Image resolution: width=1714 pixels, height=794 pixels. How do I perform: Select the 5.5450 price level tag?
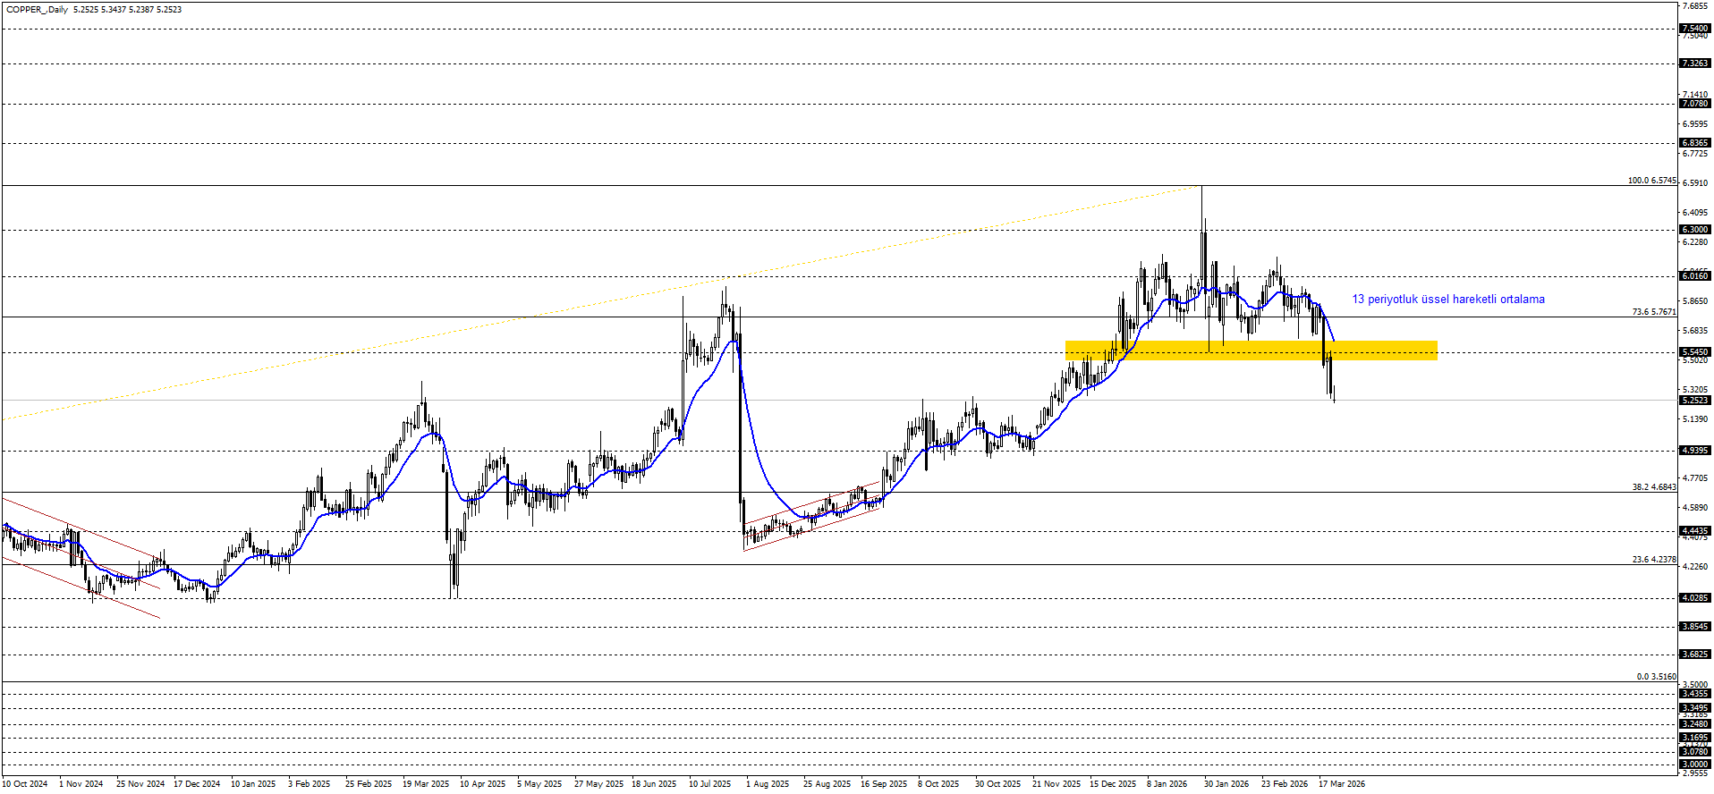click(1694, 352)
